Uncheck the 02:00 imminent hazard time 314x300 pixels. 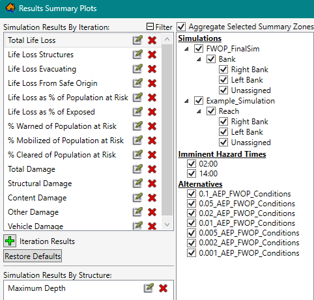click(x=192, y=164)
